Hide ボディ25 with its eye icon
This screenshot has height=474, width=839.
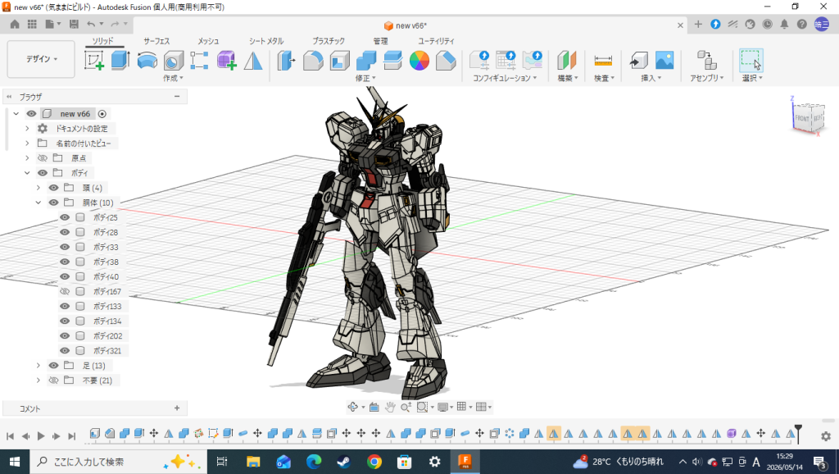[x=65, y=217]
